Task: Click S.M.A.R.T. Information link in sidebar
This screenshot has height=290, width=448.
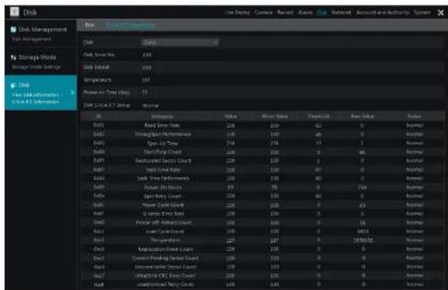Action: (35, 102)
